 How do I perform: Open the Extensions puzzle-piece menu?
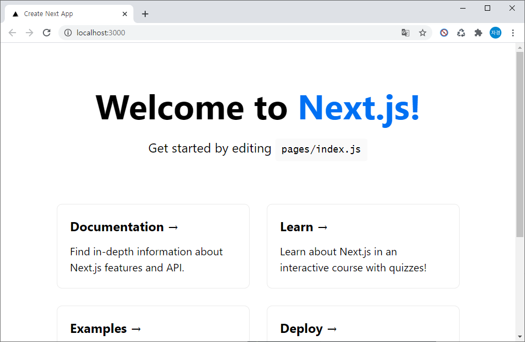click(x=478, y=33)
